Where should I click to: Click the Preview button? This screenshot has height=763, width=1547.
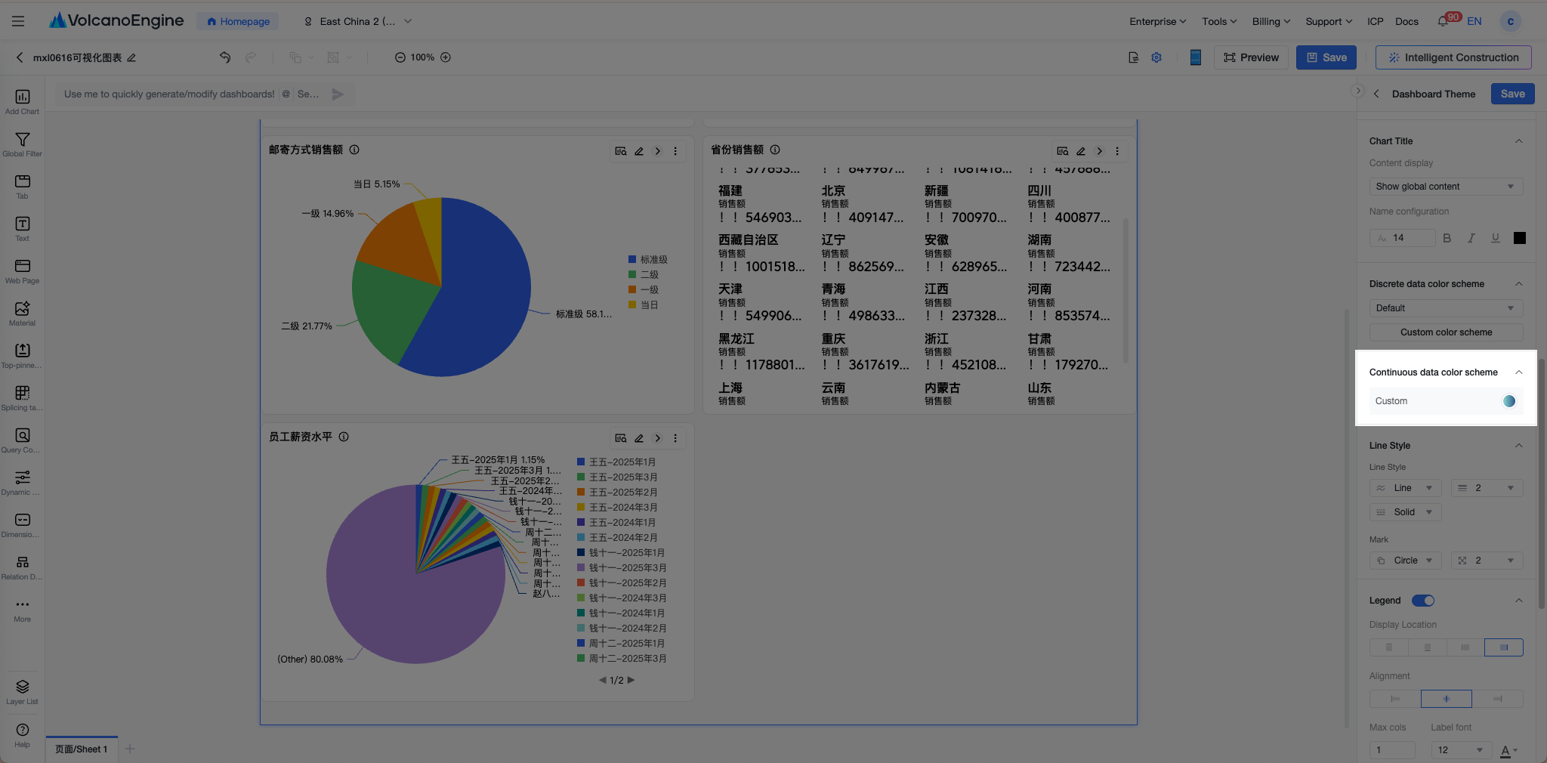[1251, 57]
